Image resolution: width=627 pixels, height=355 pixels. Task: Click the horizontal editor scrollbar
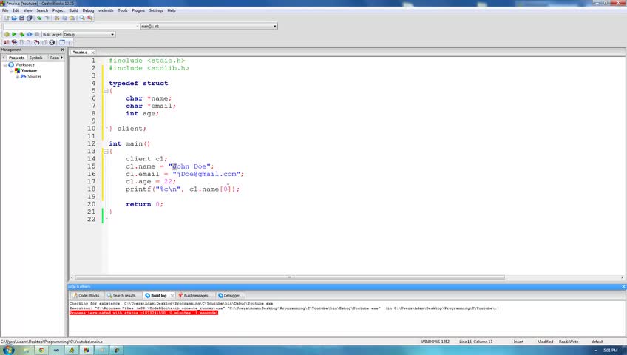coord(290,277)
